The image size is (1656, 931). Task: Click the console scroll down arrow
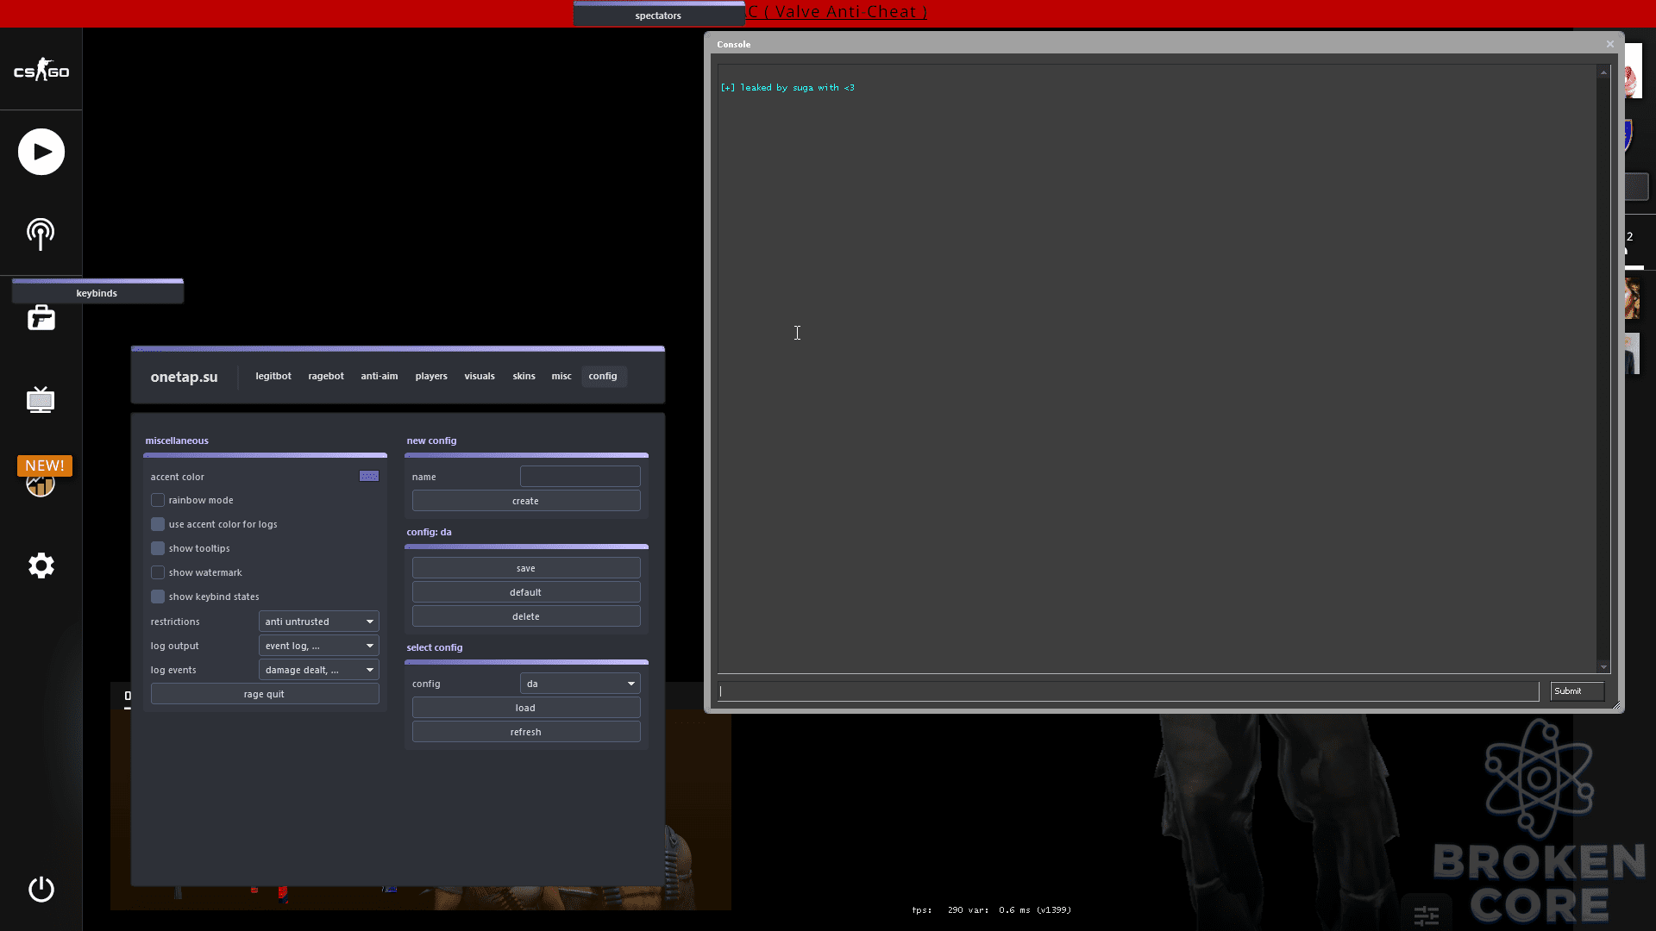(1603, 666)
